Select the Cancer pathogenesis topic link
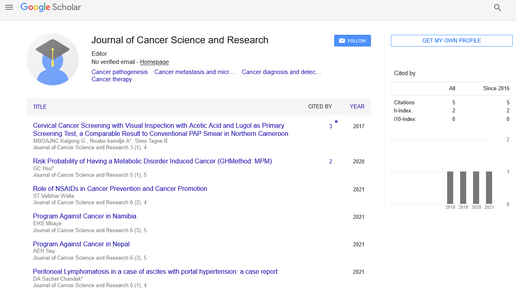The image size is (516, 292). click(x=119, y=72)
